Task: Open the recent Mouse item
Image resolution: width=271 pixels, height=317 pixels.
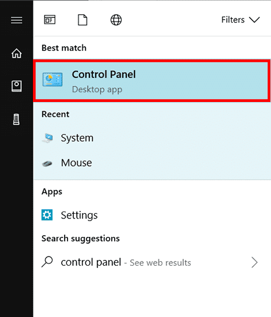Action: tap(152, 163)
